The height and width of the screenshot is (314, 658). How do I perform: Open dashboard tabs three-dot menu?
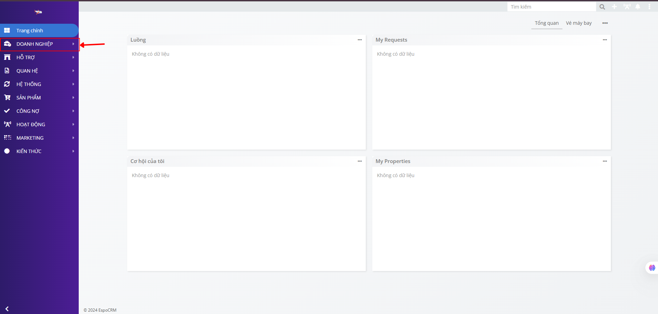coord(605,23)
